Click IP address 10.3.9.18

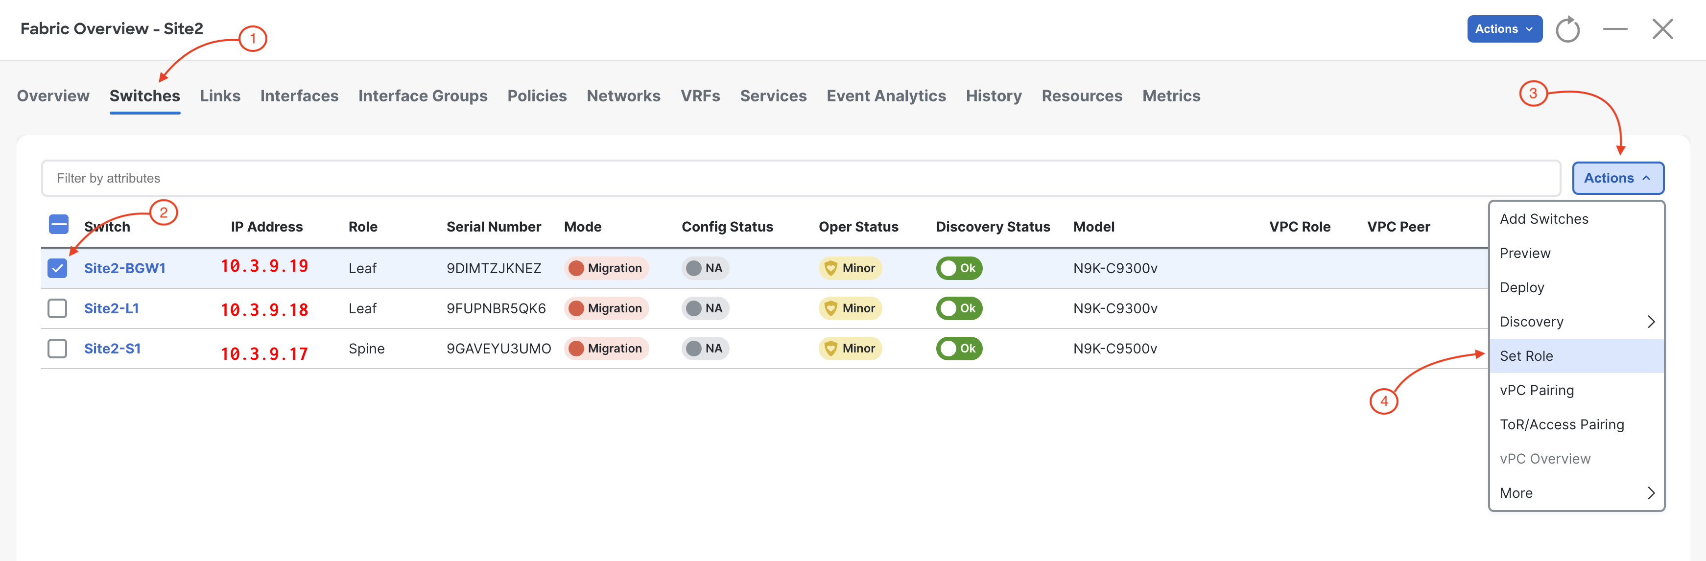[x=264, y=310]
